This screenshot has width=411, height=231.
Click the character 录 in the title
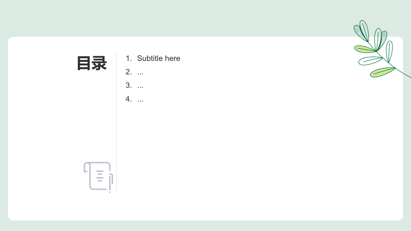coord(99,63)
